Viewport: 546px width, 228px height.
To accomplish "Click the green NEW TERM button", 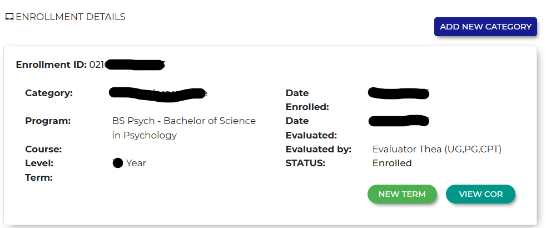I will click(402, 194).
